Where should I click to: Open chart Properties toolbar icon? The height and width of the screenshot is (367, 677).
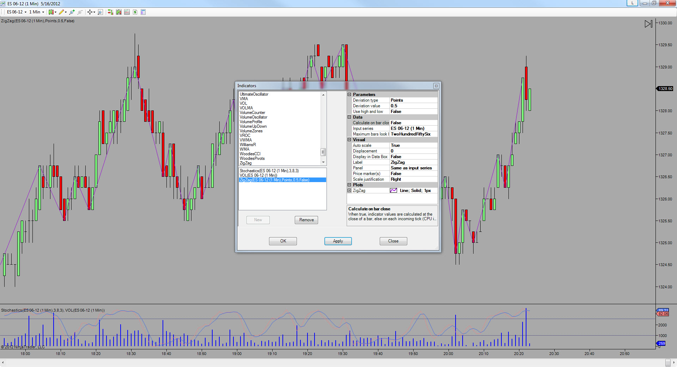point(143,12)
